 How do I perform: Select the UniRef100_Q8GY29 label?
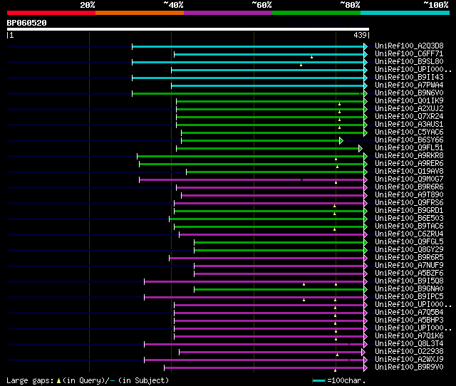409,250
